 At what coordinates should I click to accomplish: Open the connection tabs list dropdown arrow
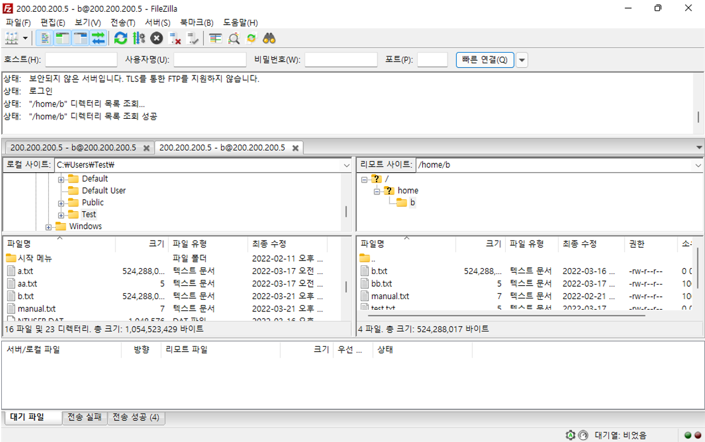[x=699, y=148]
